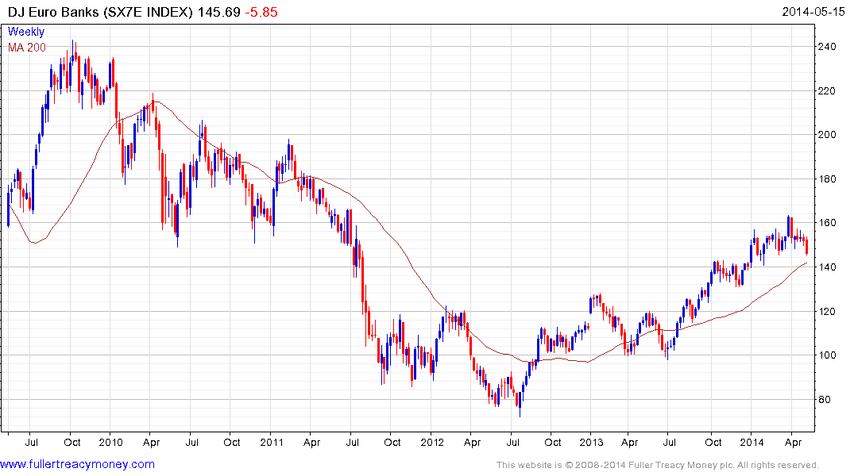Click the 240 price axis label
Image resolution: width=854 pixels, height=476 pixels.
coord(827,47)
